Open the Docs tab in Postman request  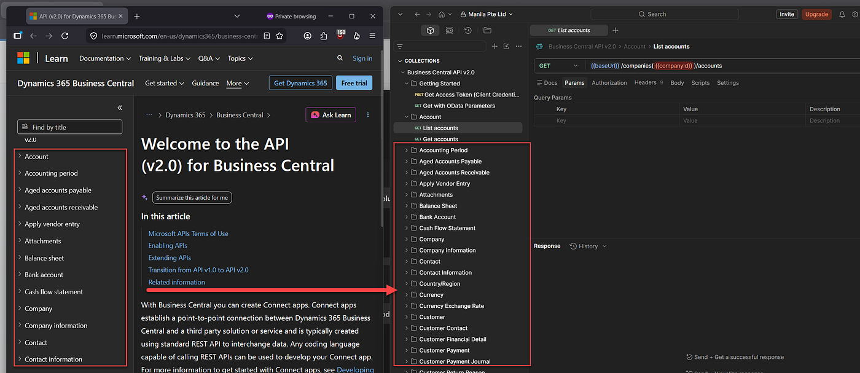547,83
